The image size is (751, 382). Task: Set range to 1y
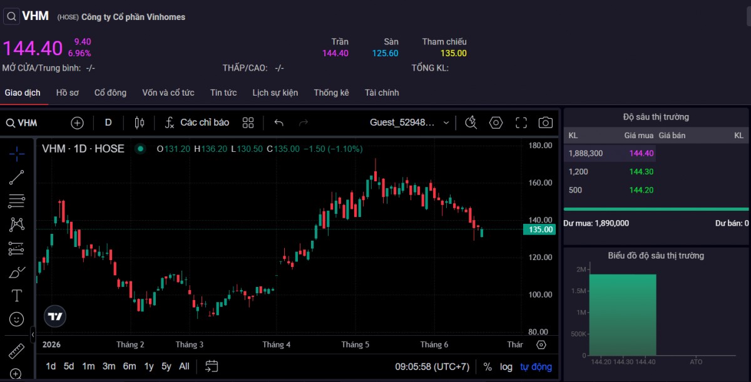click(x=149, y=366)
